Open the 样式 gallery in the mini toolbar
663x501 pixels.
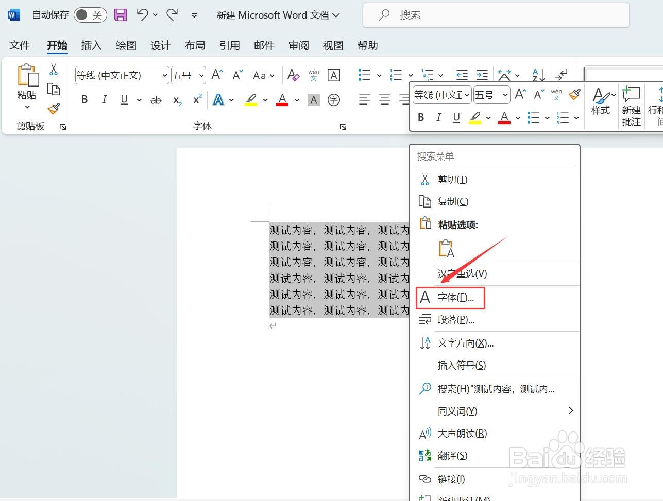point(601,103)
